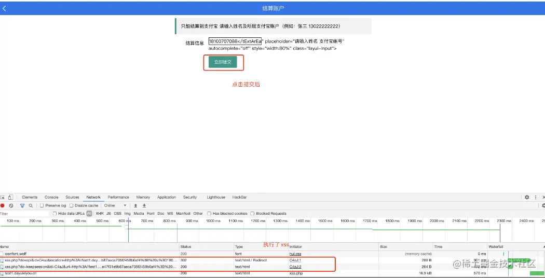Open the Performance tab
Viewport: 545px width, 278px height.
pos(118,197)
